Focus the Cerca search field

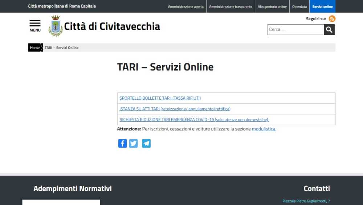tap(295, 30)
